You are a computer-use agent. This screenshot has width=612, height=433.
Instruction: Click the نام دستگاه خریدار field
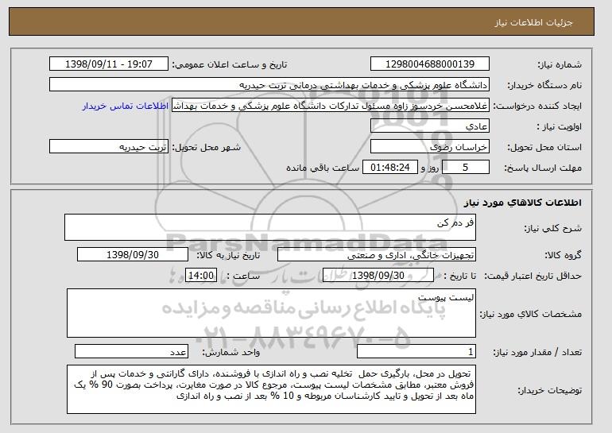[269, 85]
